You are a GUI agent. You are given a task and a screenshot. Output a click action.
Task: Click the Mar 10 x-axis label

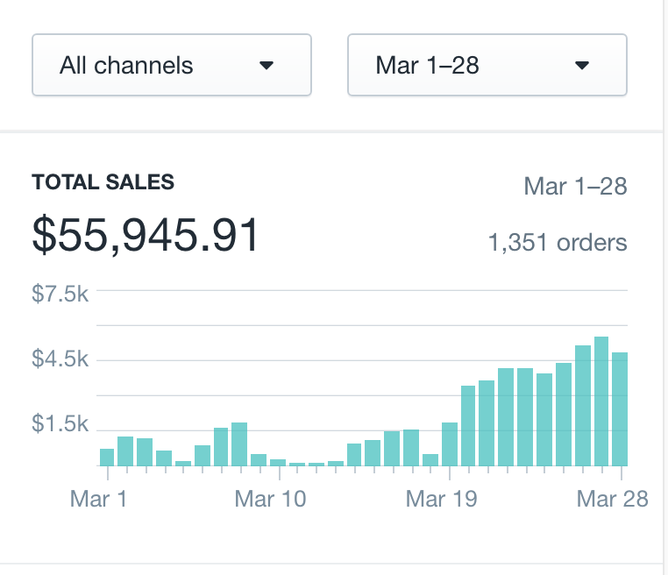271,499
